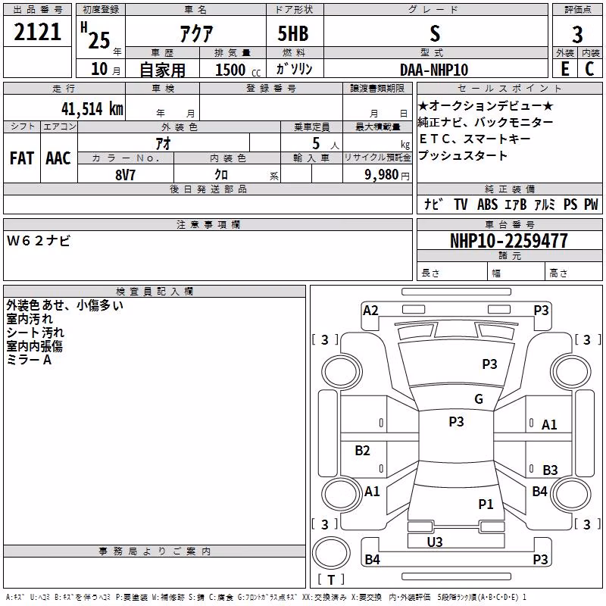
Task: Click the 後日発送部品 section header
Action: click(208, 189)
